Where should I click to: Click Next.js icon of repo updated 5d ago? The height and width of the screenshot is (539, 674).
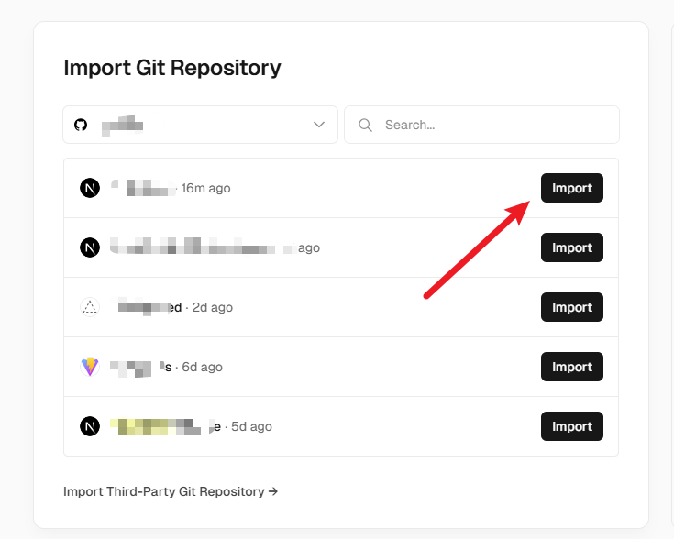pyautogui.click(x=90, y=426)
